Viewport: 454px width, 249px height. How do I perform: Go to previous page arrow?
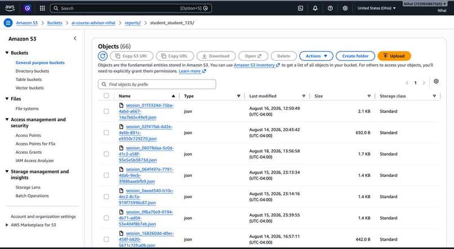tap(407, 83)
